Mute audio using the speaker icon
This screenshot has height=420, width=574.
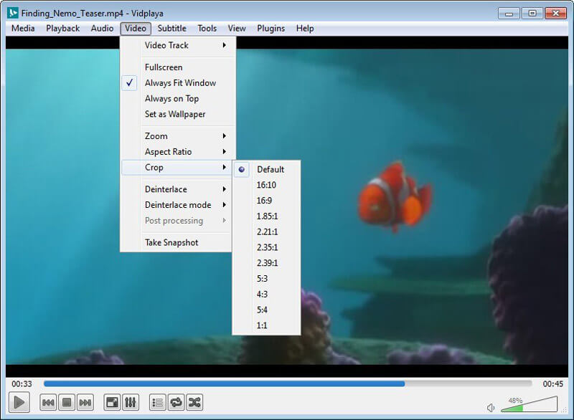(x=491, y=408)
